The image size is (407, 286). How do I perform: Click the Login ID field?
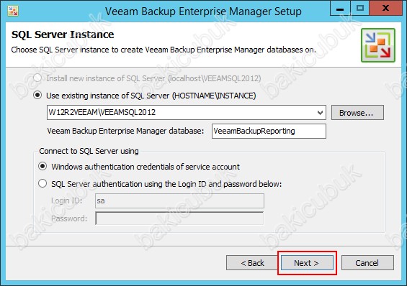point(179,201)
